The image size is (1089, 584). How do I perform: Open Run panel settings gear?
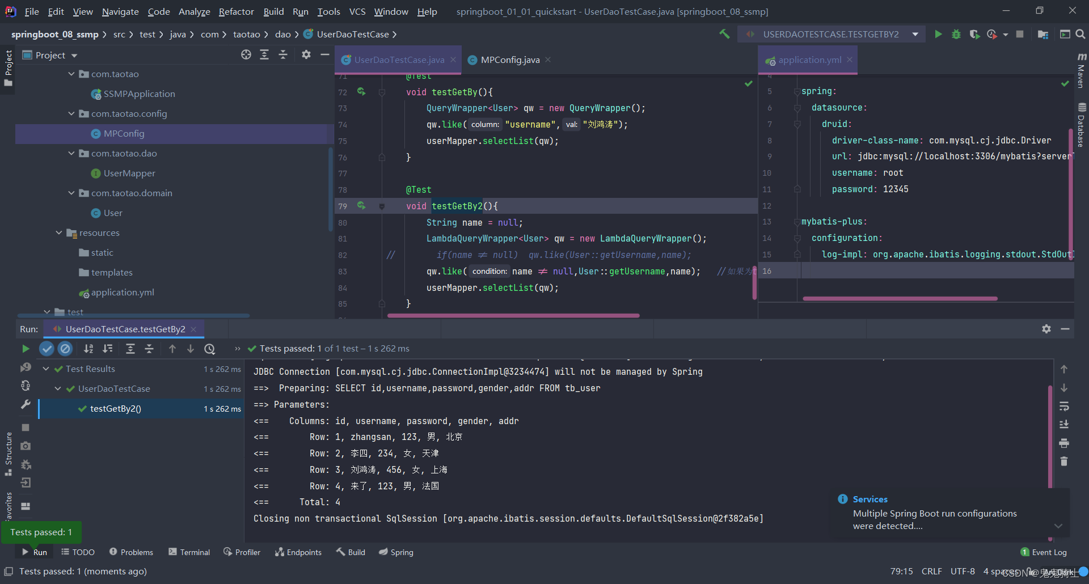coord(1046,329)
